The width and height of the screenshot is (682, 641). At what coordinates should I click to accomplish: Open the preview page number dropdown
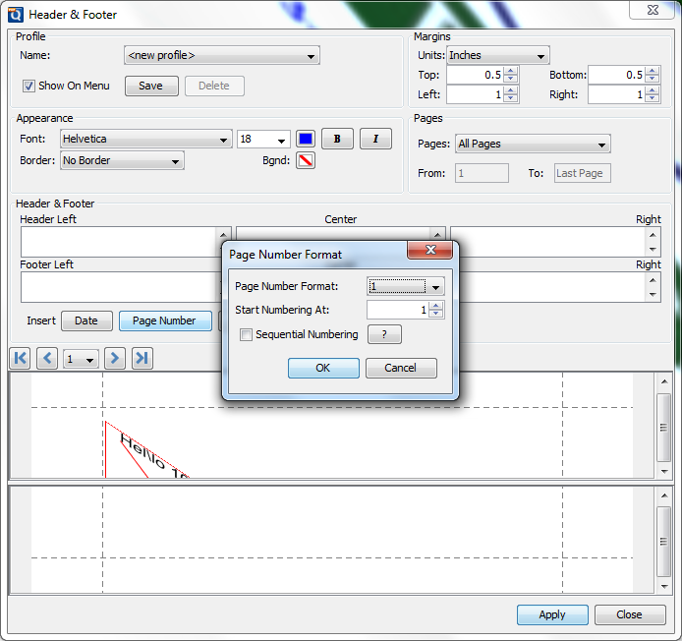click(x=81, y=359)
